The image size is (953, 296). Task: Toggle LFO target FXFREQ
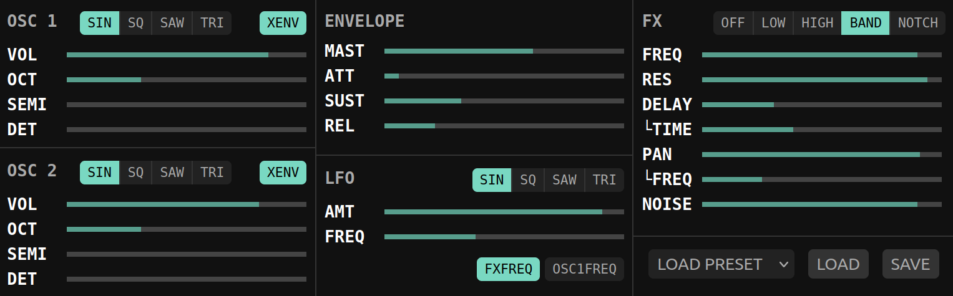[508, 269]
